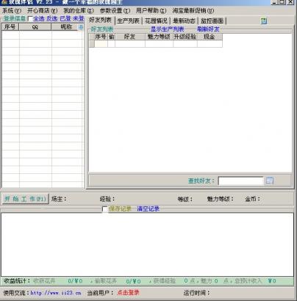Image resolution: width=297 pixels, height=301 pixels.
Task: Switch to the 花园情况 tab
Action: 156,21
